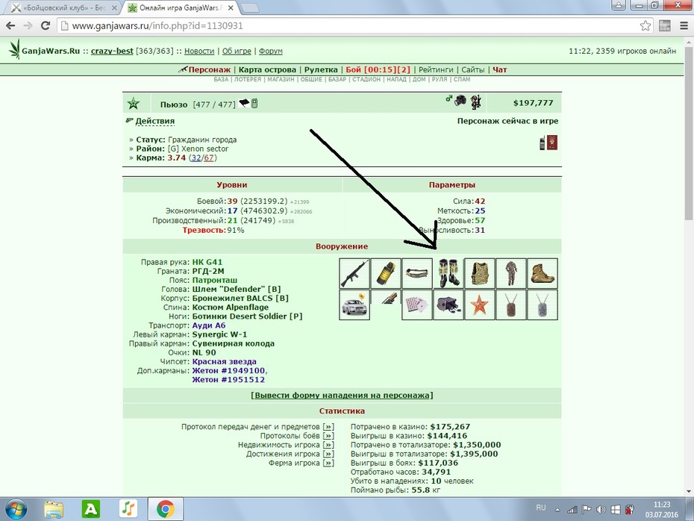The image size is (694, 521).
Task: Open the souvenir playing cards image
Action: coord(417,305)
